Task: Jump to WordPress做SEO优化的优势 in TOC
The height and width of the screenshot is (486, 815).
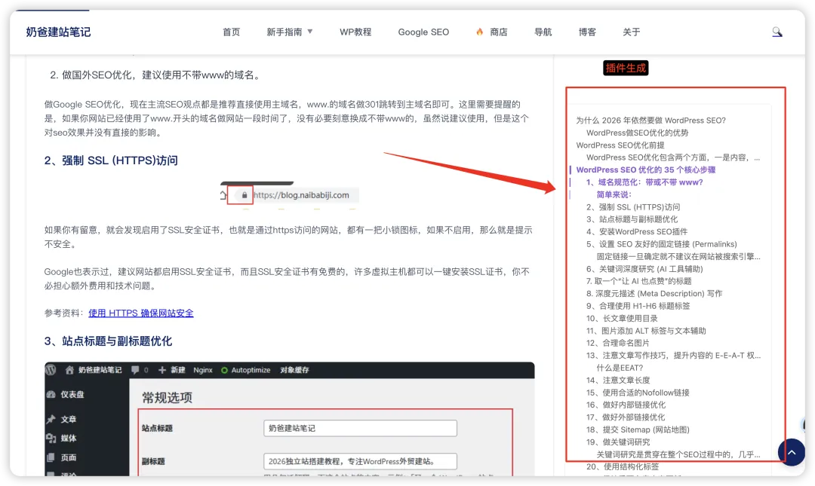Action: 637,133
